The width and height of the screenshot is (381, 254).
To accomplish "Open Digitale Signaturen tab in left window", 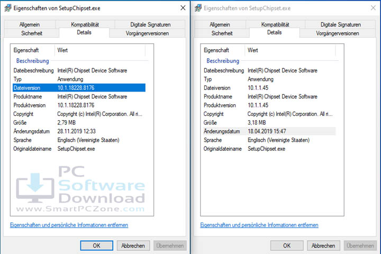I will coord(150,24).
